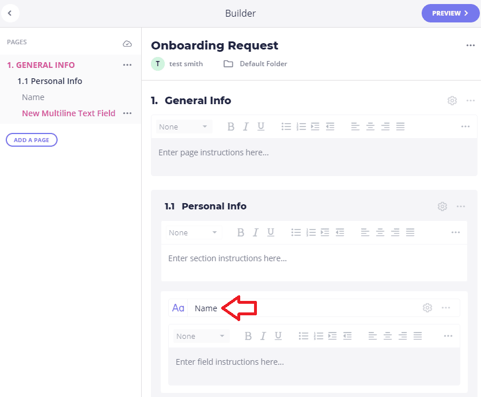Click the ADD A PAGE button

pyautogui.click(x=32, y=140)
